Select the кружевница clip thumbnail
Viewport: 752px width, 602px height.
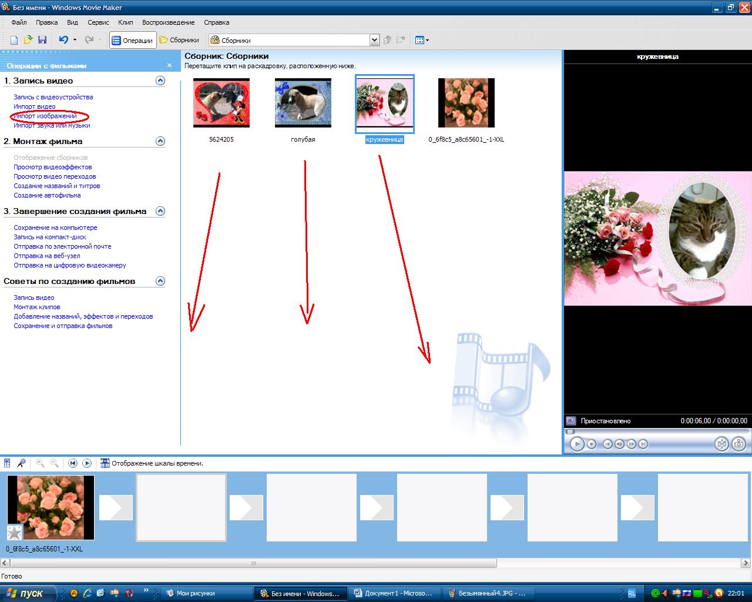(385, 104)
